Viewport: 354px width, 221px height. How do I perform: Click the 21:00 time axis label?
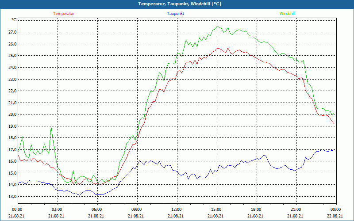pyautogui.click(x=296, y=210)
